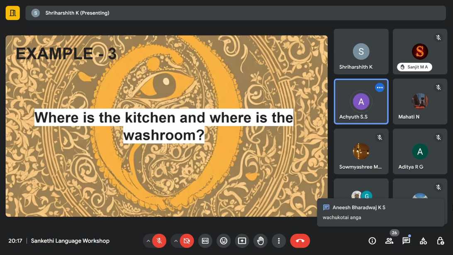Image resolution: width=453 pixels, height=255 pixels.
Task: Open the meeting details info icon
Action: (372, 241)
